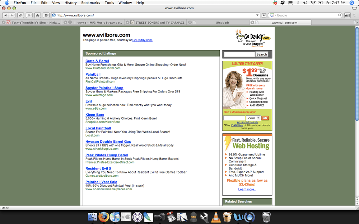
Task: Click the Bluetooth menu bar icon
Action: 298,3
